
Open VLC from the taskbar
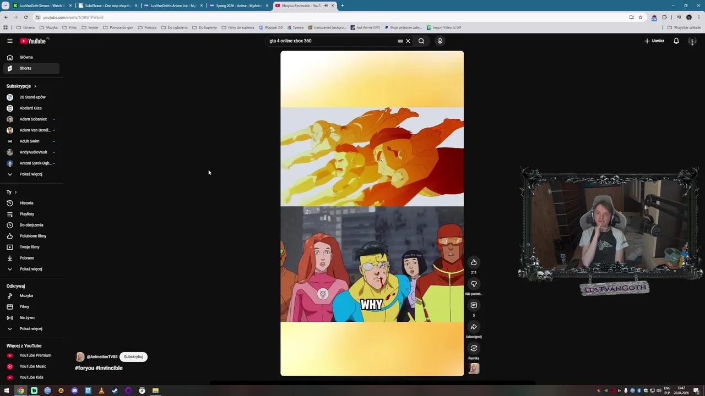(x=101, y=391)
